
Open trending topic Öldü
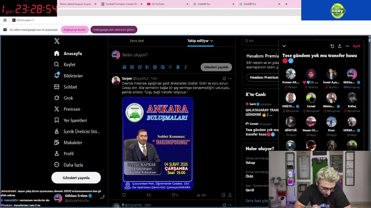tap(249, 176)
